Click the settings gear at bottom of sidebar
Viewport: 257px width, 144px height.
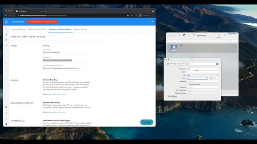[x=6, y=124]
